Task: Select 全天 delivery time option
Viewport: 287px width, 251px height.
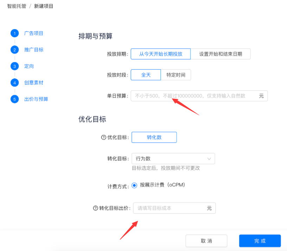Action: click(x=146, y=75)
